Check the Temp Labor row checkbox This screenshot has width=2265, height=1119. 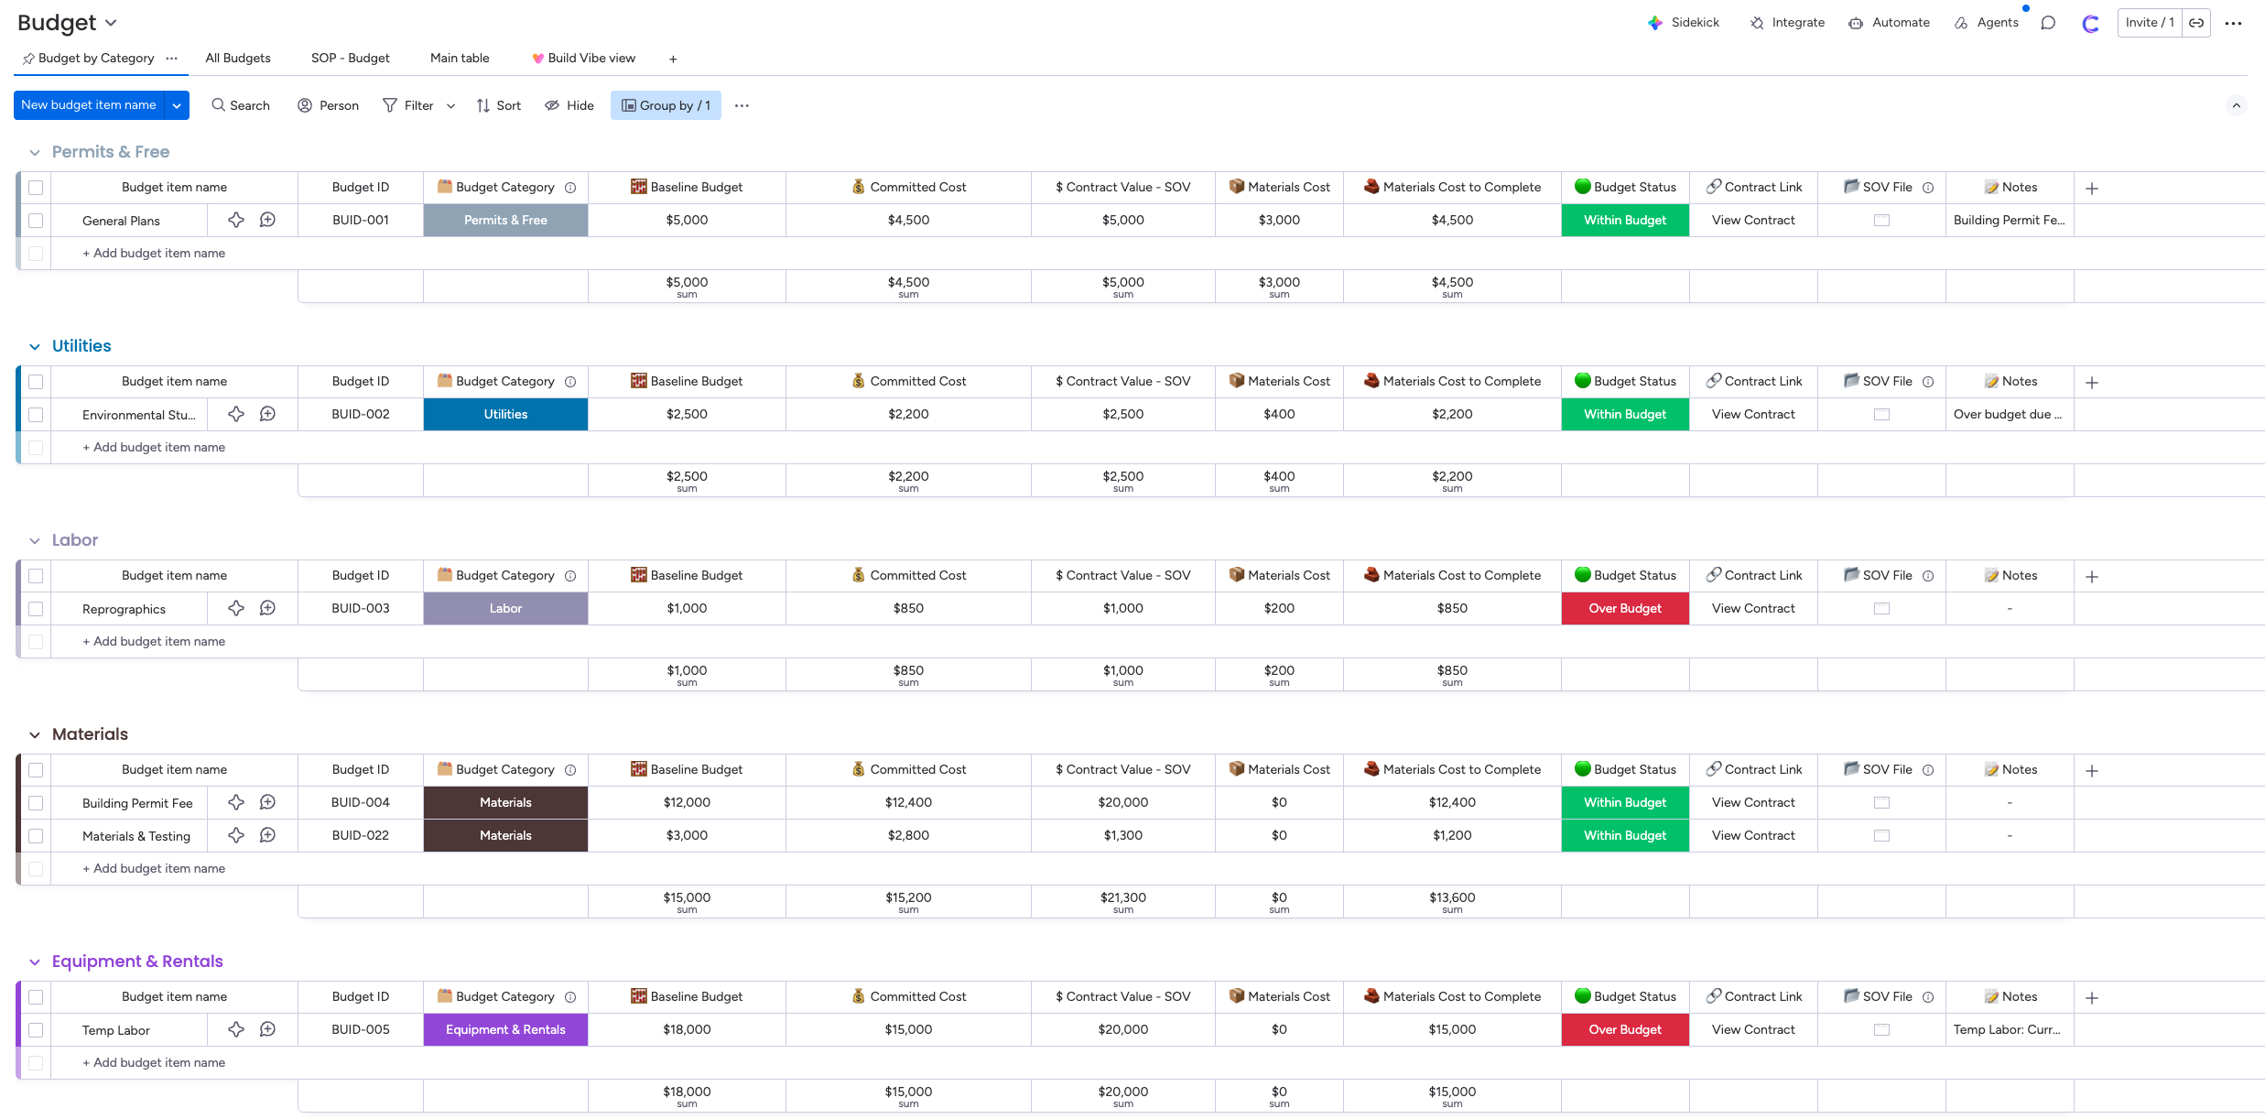(36, 1030)
